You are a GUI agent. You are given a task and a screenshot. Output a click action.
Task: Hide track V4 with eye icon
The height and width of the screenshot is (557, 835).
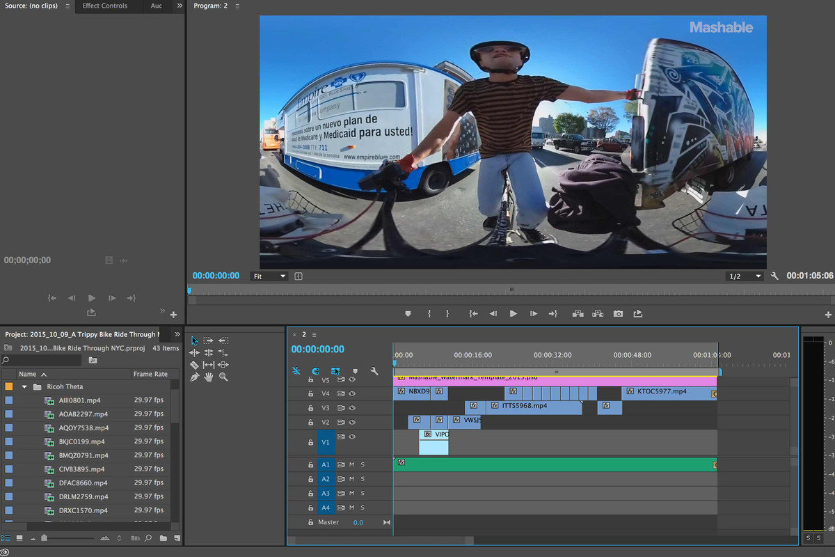point(352,394)
